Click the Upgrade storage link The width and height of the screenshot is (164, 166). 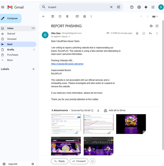point(18,164)
